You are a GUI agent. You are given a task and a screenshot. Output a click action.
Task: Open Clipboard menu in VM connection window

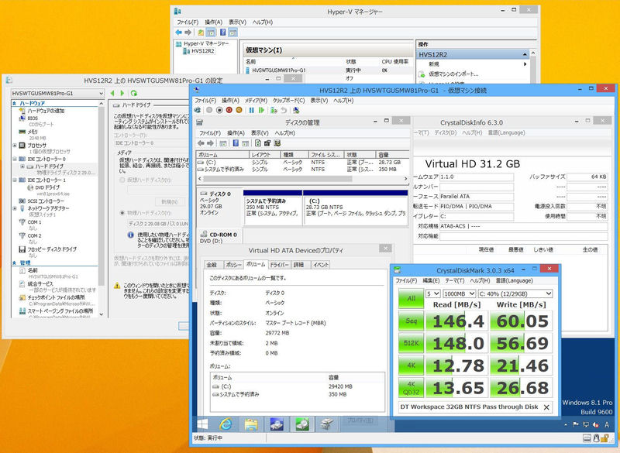click(288, 101)
